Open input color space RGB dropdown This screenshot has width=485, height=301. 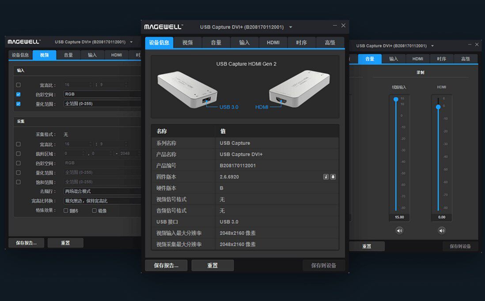[102, 94]
